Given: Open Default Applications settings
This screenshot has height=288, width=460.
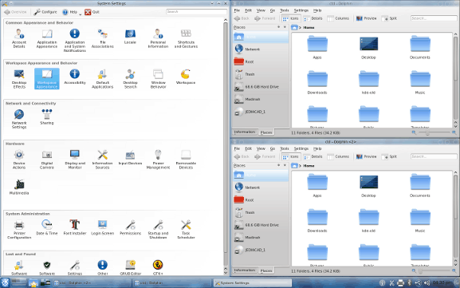Looking at the screenshot, I should [x=102, y=79].
